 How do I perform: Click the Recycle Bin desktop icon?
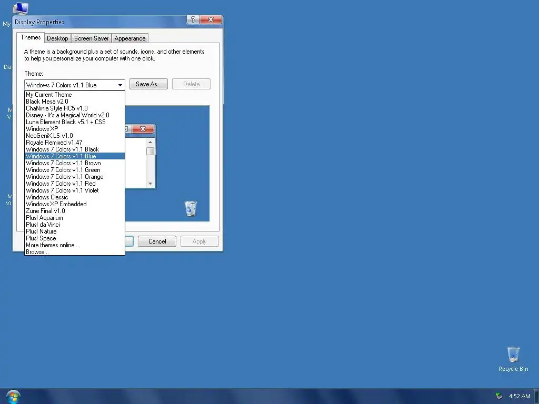513,359
